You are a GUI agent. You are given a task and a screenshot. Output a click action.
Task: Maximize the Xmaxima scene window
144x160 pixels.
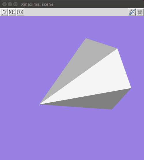[x=16, y=4]
